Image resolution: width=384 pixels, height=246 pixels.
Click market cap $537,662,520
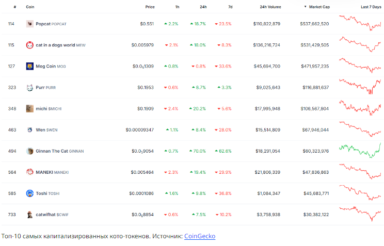pos(314,24)
